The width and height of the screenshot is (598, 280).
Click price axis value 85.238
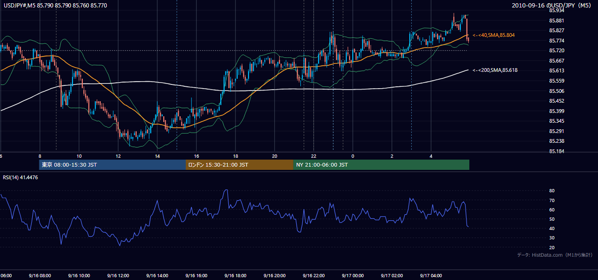tap(557, 141)
